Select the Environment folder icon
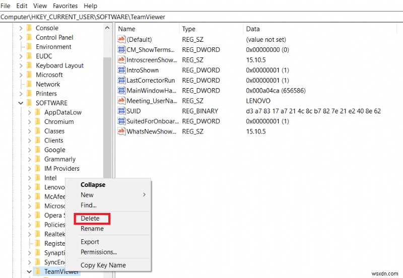Image resolution: width=403 pixels, height=278 pixels. (x=29, y=46)
